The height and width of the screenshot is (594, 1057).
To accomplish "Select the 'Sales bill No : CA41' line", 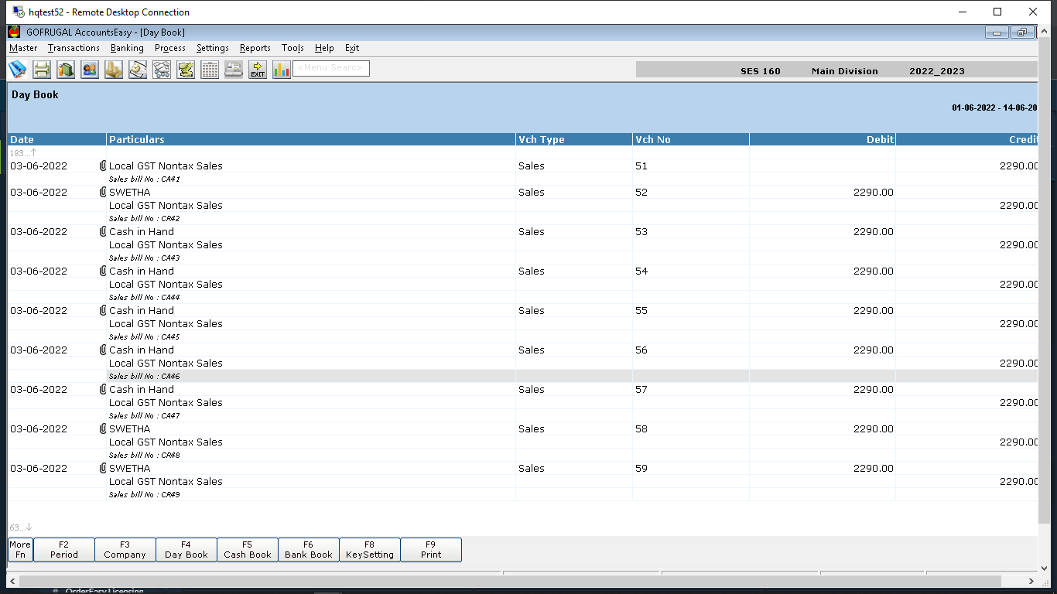I will 145,179.
